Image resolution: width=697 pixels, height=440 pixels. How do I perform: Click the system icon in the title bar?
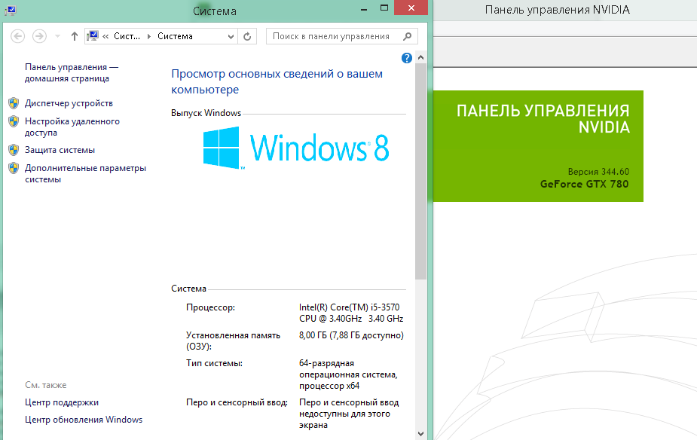(10, 10)
